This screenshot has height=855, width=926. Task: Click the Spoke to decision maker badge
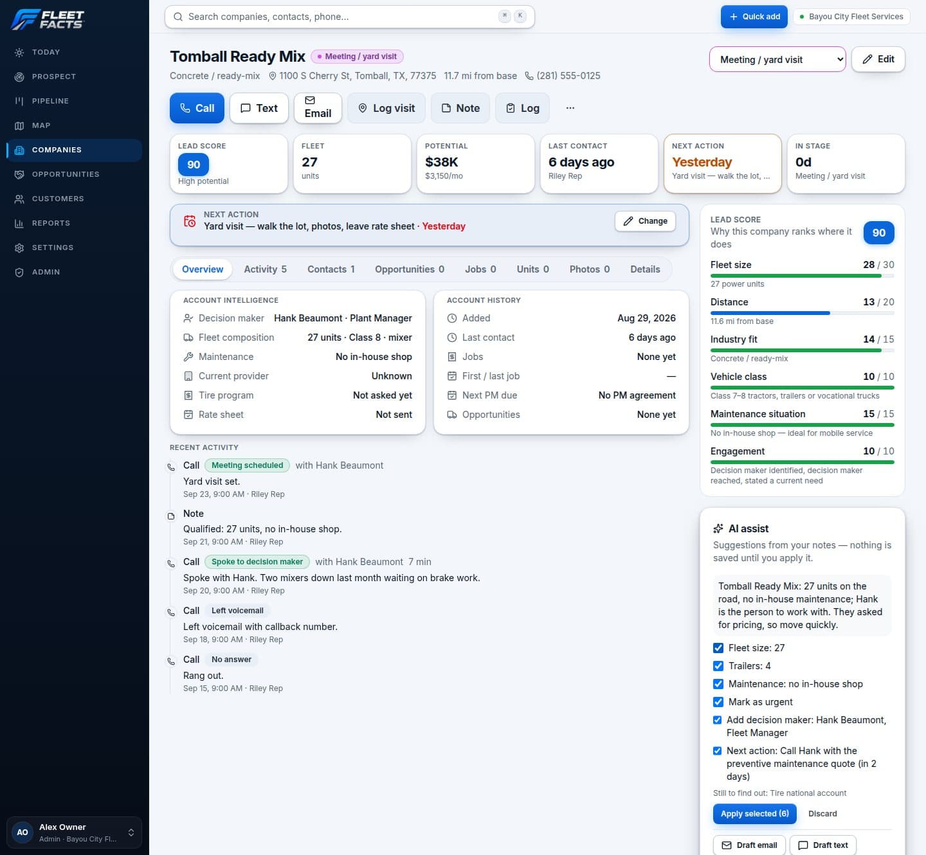click(257, 562)
